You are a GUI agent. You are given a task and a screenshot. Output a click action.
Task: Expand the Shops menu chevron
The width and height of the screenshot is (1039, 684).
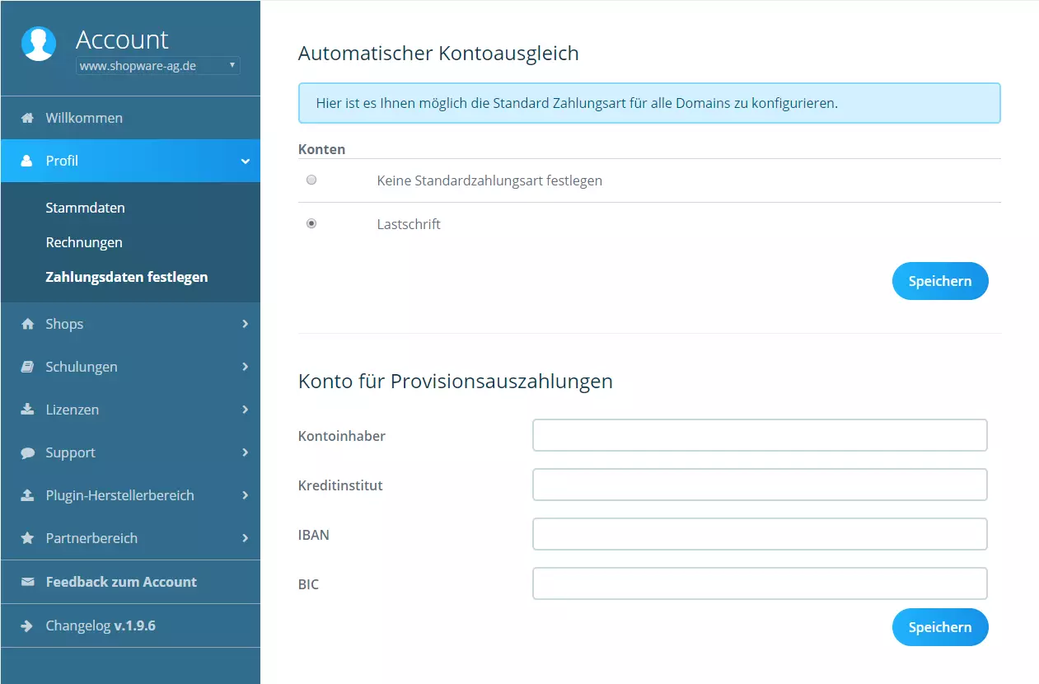click(x=245, y=324)
